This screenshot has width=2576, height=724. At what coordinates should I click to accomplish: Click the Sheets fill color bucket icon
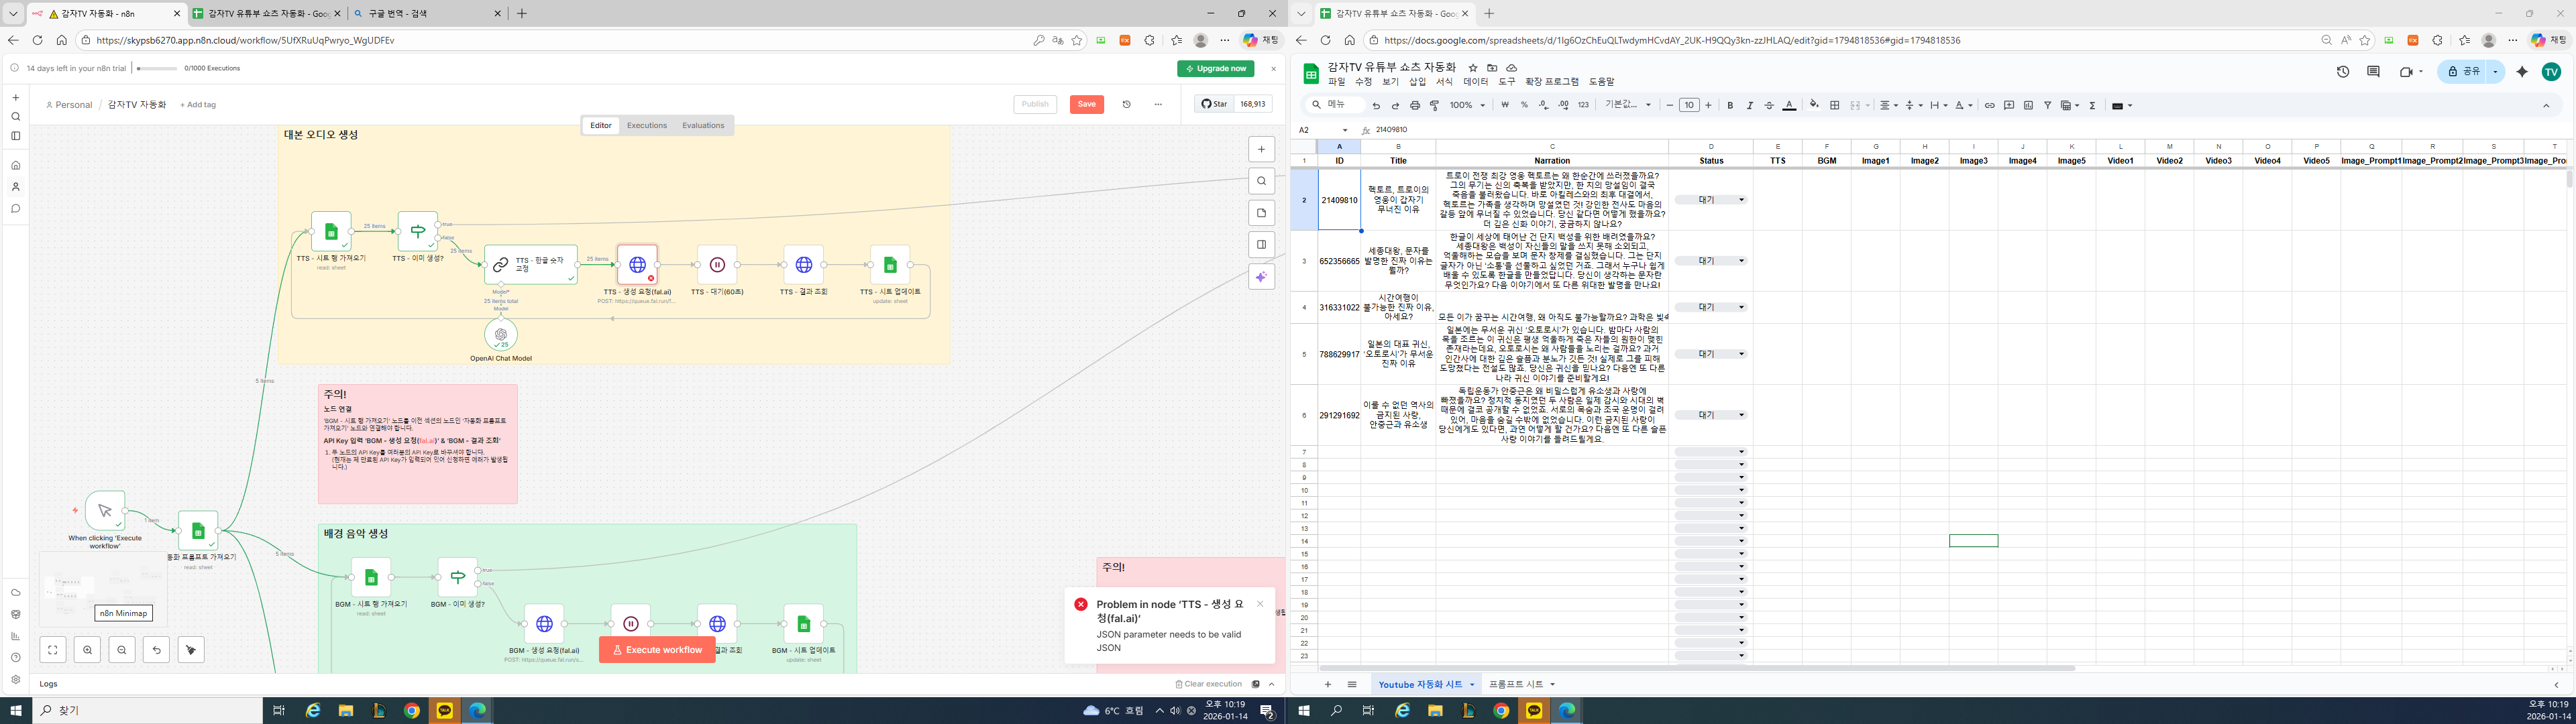[x=1813, y=105]
